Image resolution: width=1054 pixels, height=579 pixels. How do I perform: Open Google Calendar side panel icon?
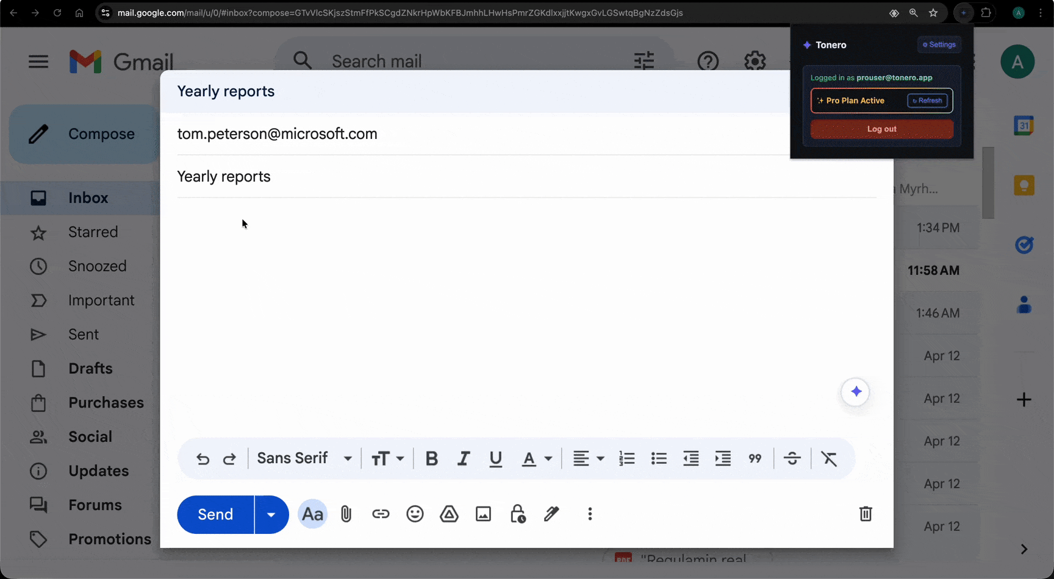click(1024, 126)
